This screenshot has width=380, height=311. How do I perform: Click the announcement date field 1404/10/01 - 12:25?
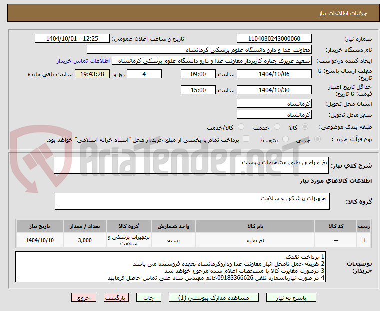[72, 39]
